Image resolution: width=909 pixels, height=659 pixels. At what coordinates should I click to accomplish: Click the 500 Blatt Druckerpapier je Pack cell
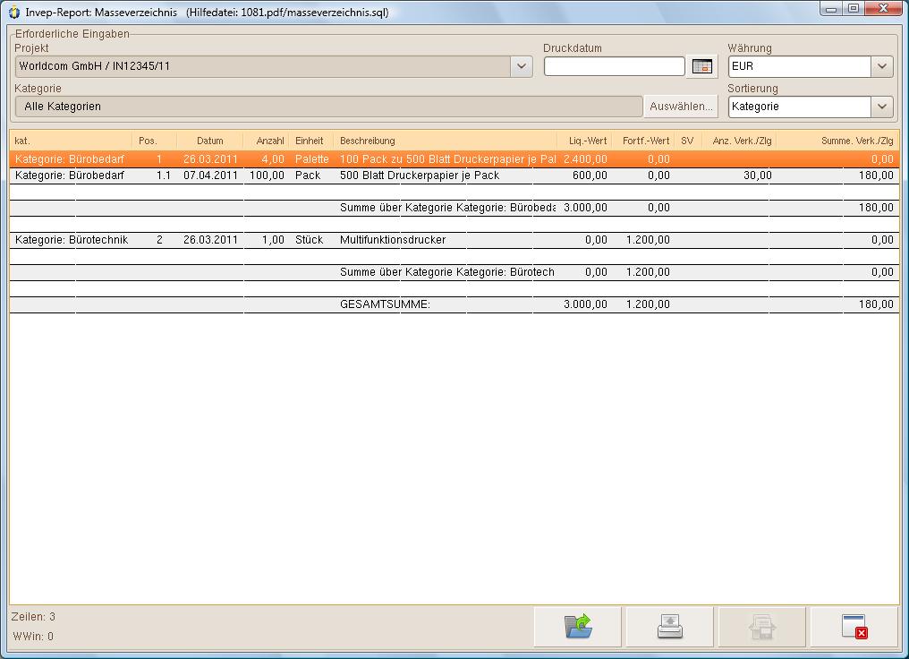pyautogui.click(x=419, y=175)
